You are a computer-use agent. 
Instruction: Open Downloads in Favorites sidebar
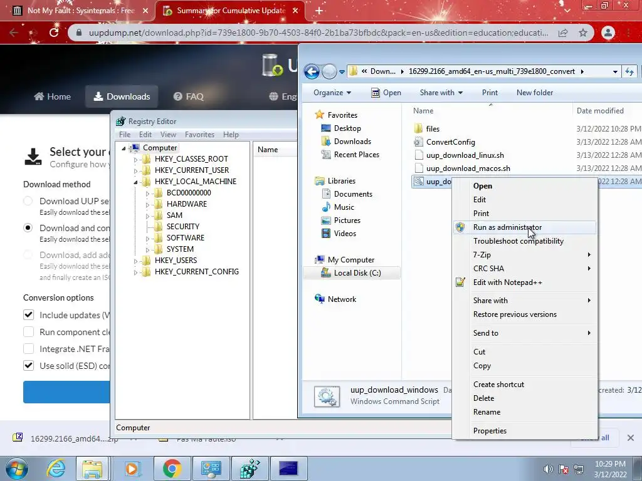[x=352, y=142]
